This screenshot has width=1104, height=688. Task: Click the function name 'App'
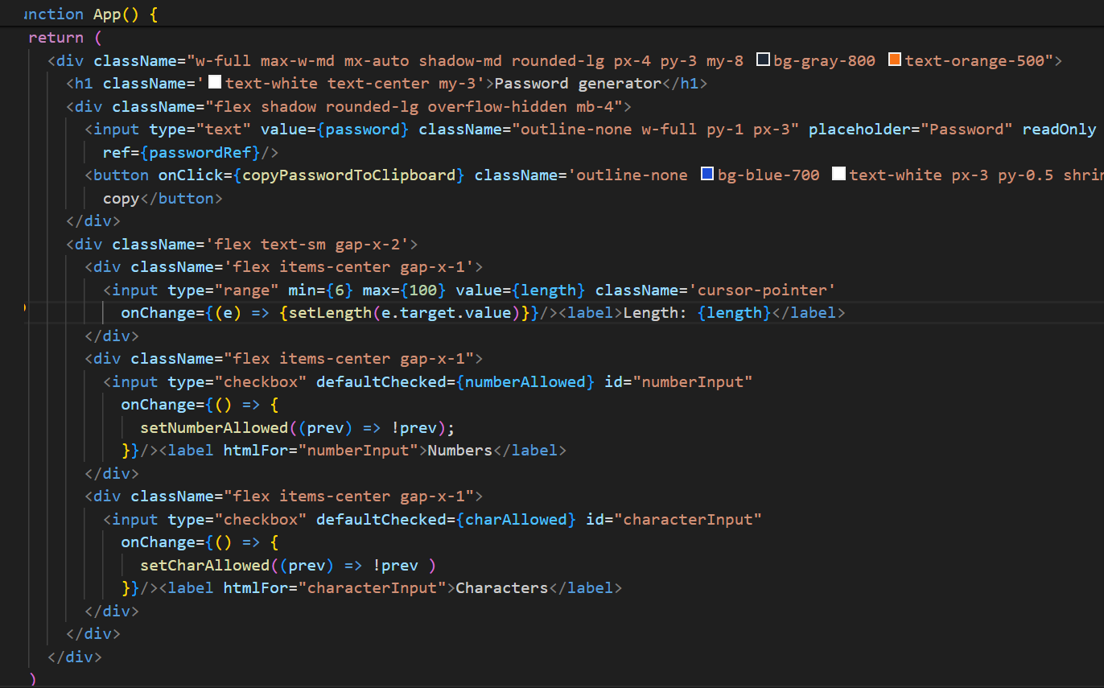tap(107, 14)
